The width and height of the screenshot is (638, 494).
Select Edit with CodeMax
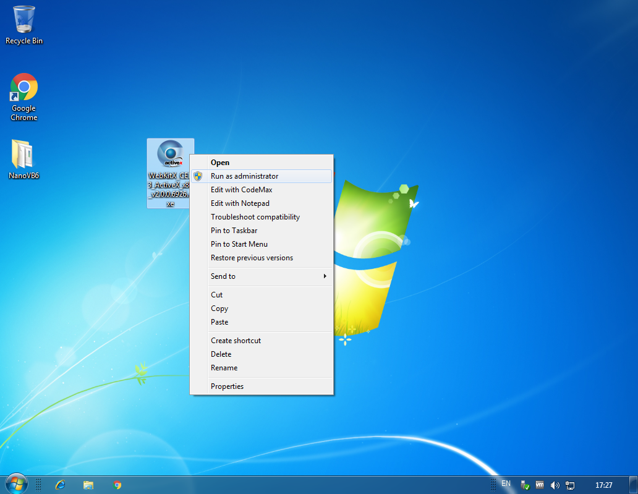click(x=262, y=190)
